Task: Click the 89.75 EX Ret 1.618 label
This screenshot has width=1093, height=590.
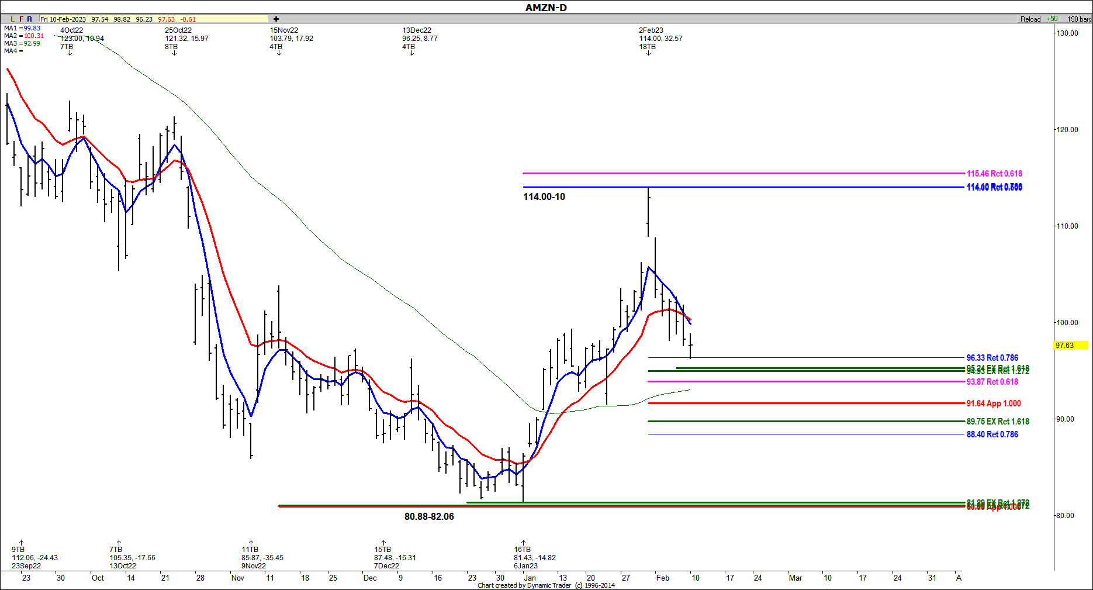Action: (x=998, y=422)
